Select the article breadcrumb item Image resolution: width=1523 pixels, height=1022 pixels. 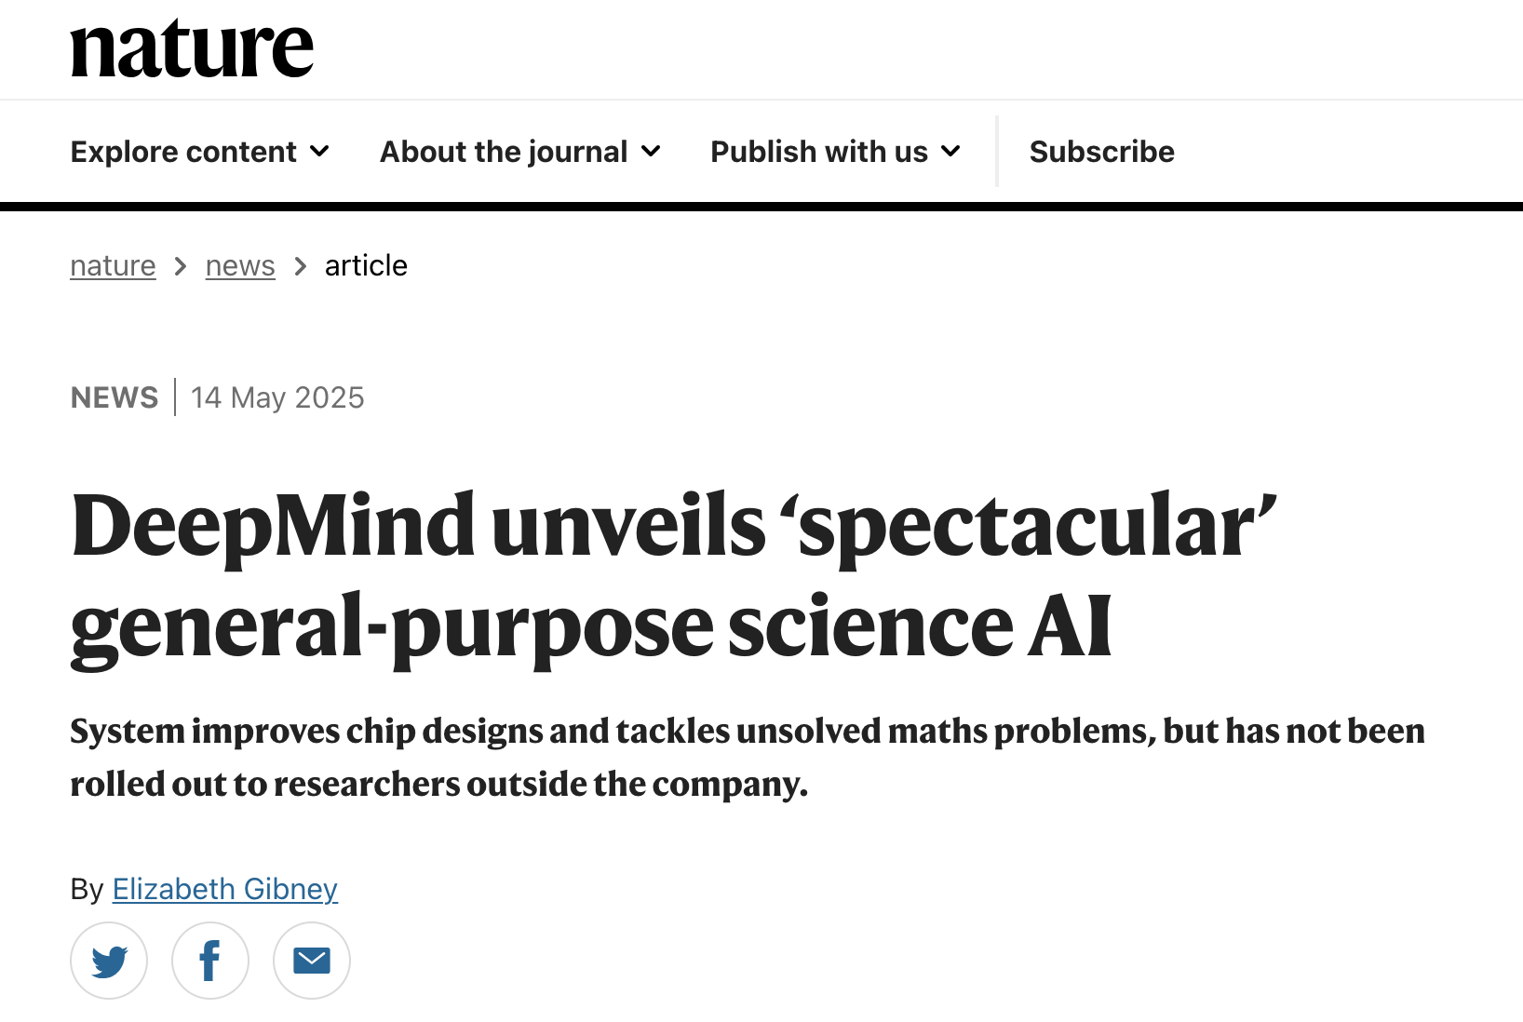[366, 266]
